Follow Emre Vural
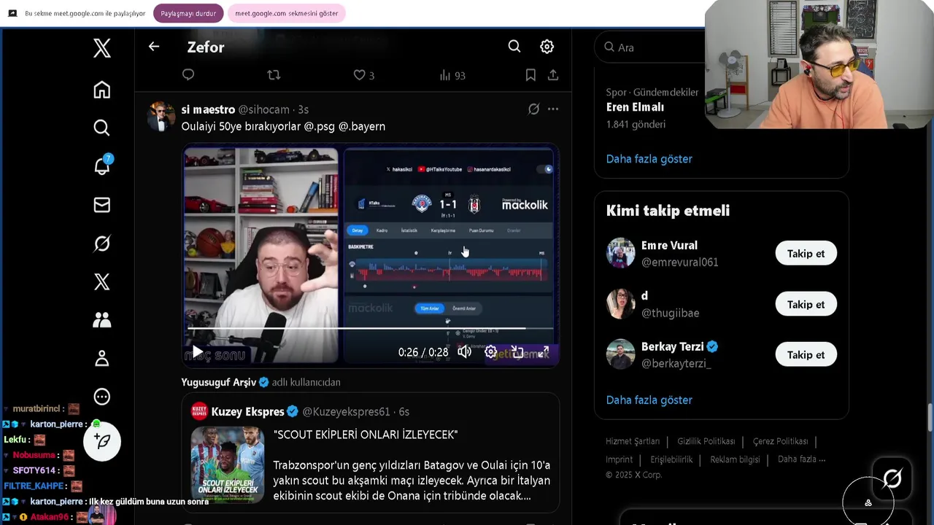Viewport: 934px width, 525px height. (x=806, y=253)
